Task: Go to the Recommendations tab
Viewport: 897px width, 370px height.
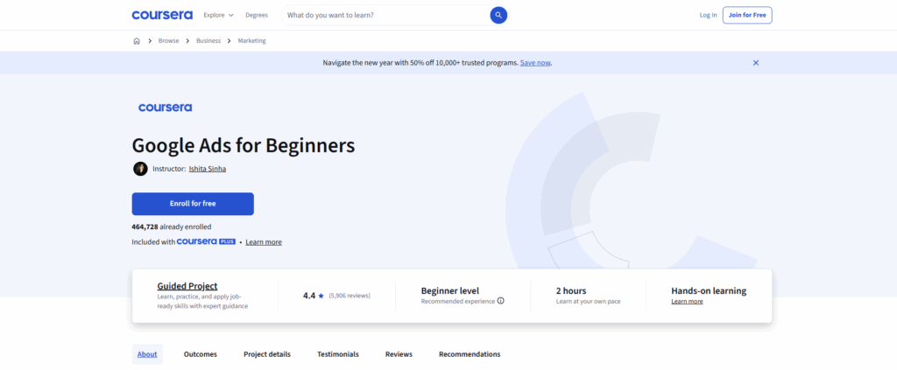Action: 470,354
